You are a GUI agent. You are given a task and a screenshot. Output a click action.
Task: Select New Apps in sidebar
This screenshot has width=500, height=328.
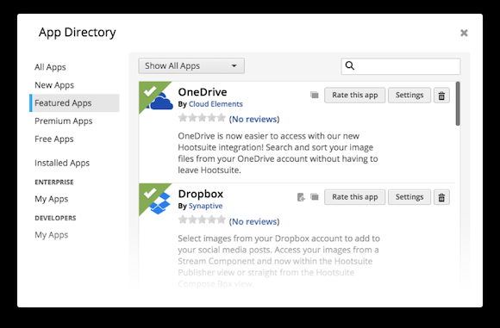click(54, 85)
